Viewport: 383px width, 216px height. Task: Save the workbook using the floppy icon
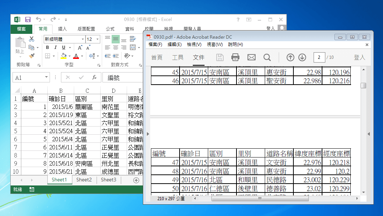pos(28,20)
